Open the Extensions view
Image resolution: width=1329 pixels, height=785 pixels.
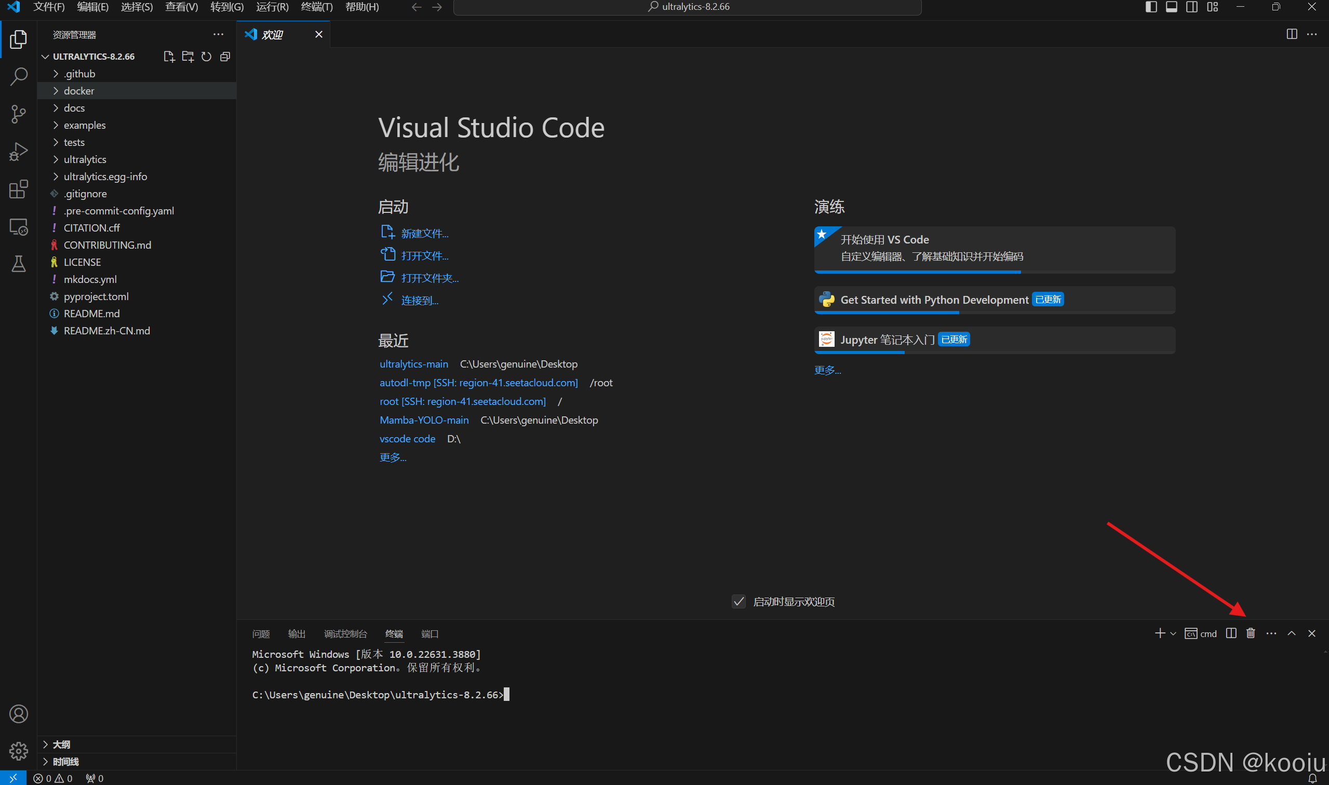coord(19,190)
